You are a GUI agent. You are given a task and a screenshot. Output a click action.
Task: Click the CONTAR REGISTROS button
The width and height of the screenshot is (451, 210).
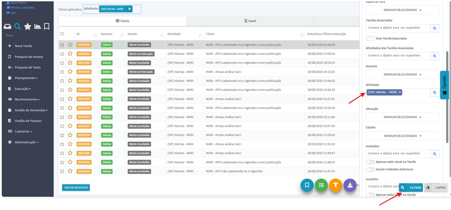[x=76, y=187]
